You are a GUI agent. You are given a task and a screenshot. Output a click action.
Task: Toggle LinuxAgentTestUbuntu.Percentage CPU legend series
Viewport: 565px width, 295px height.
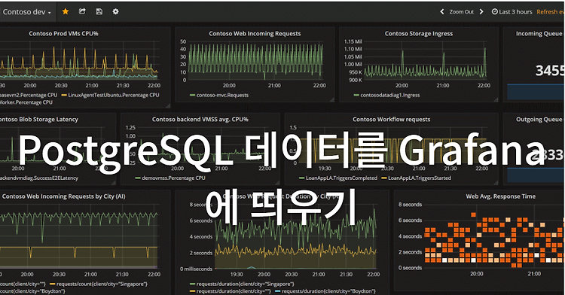click(110, 96)
